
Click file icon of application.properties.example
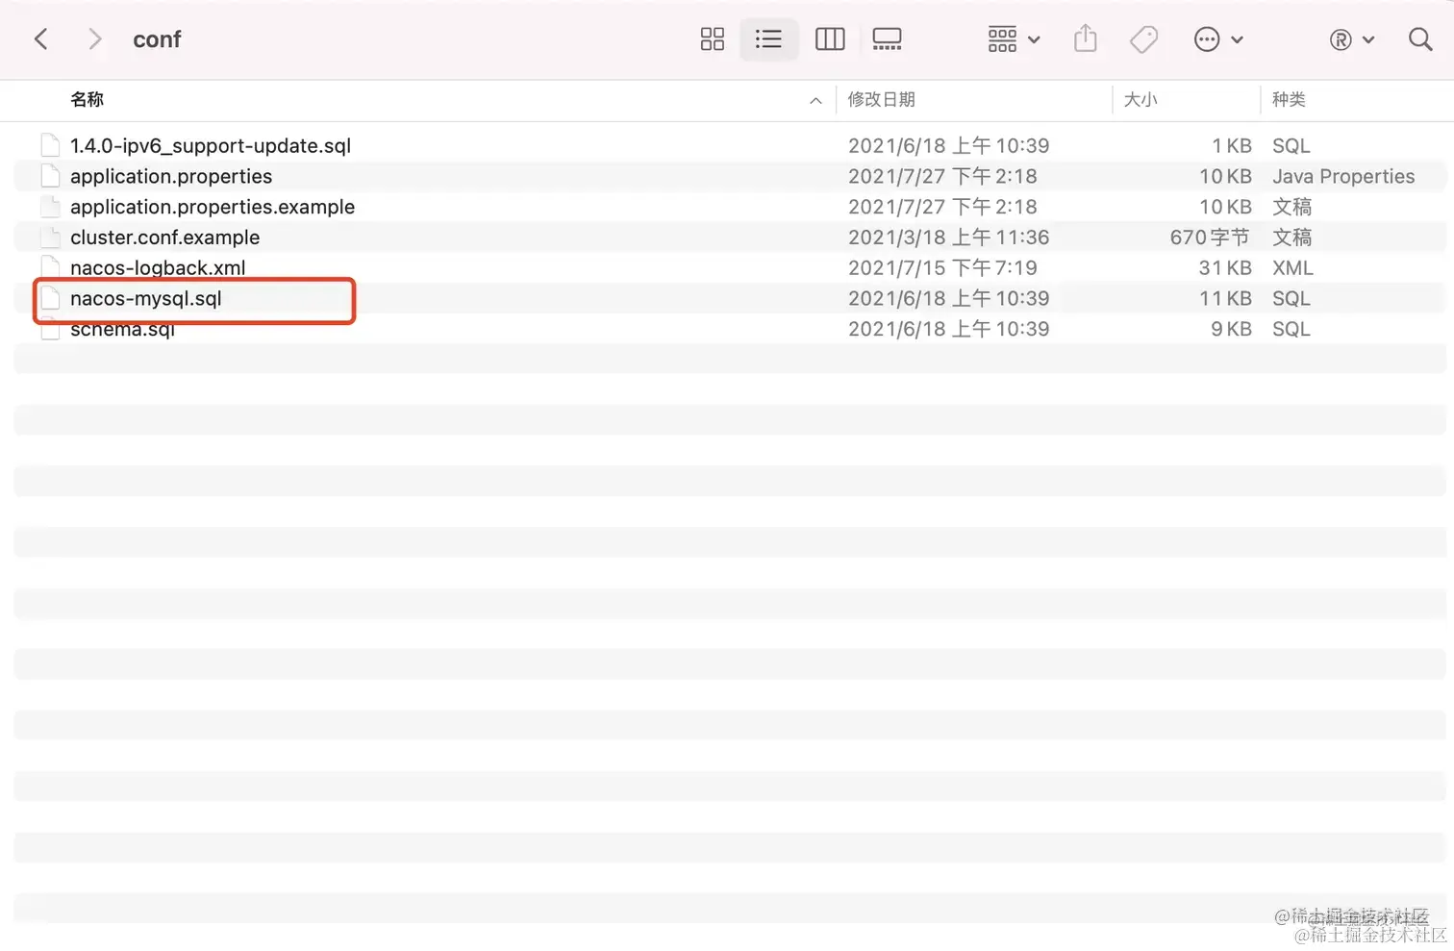click(50, 207)
